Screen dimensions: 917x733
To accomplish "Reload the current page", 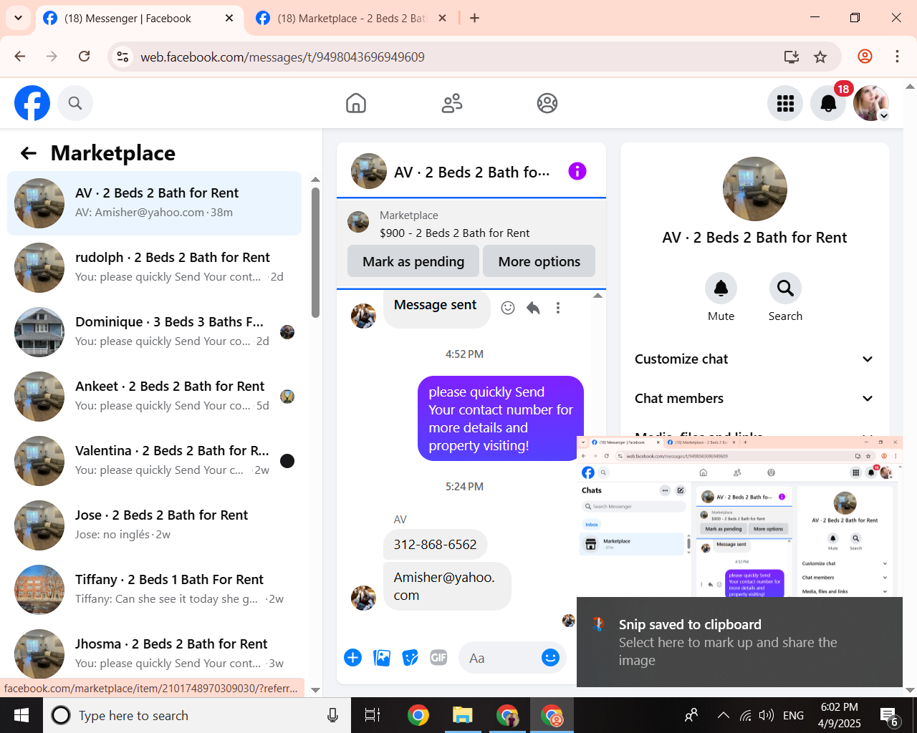I will coord(85,57).
